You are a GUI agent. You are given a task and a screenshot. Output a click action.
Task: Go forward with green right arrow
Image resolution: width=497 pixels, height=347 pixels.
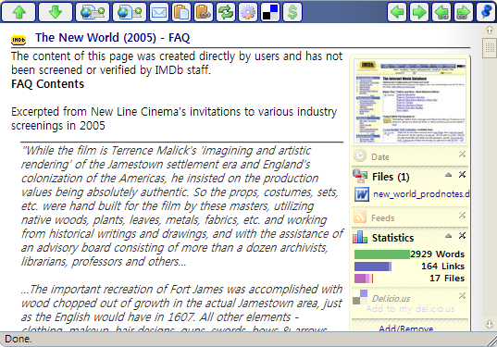click(x=419, y=12)
